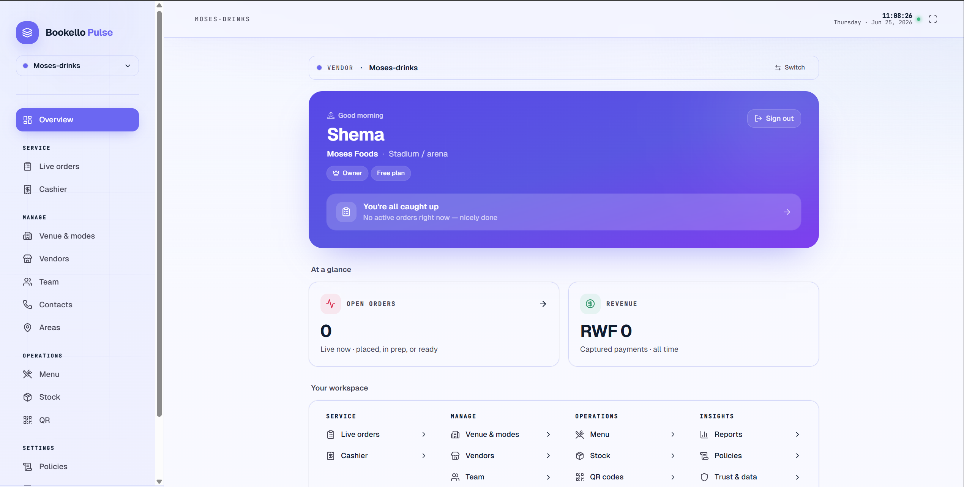Viewport: 964px width, 487px height.
Task: Click the sidebar scrollbar thumb
Action: coord(159,213)
